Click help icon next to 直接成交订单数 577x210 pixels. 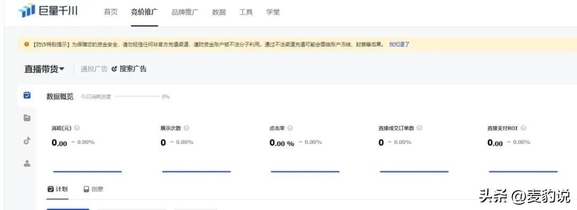click(419, 128)
